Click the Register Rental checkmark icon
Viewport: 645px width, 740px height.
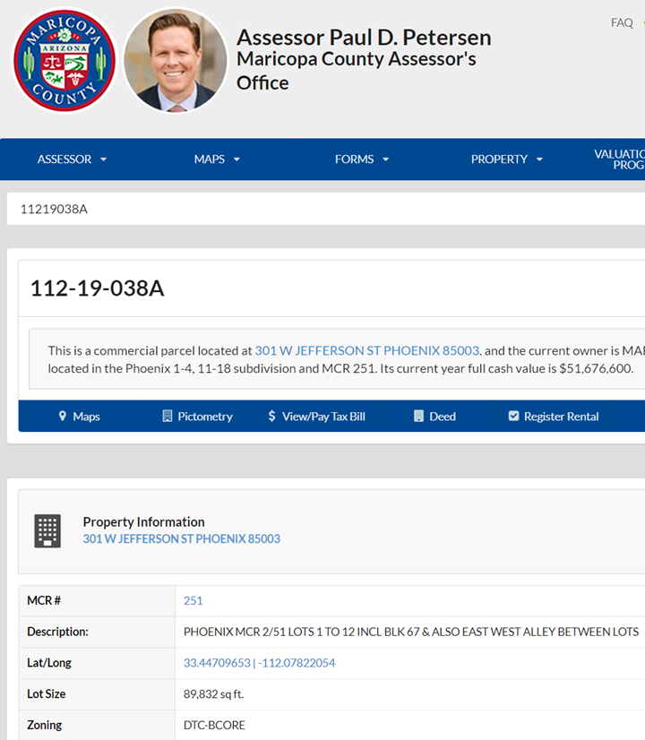tap(513, 417)
